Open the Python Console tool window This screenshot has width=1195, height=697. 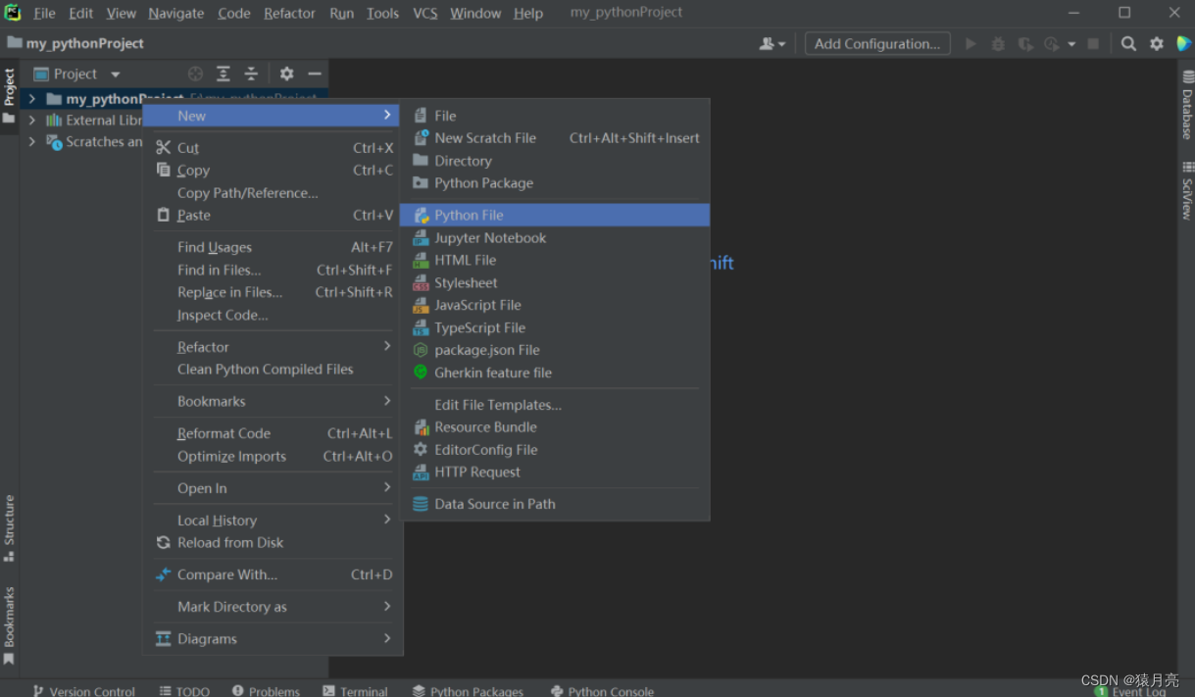603,691
